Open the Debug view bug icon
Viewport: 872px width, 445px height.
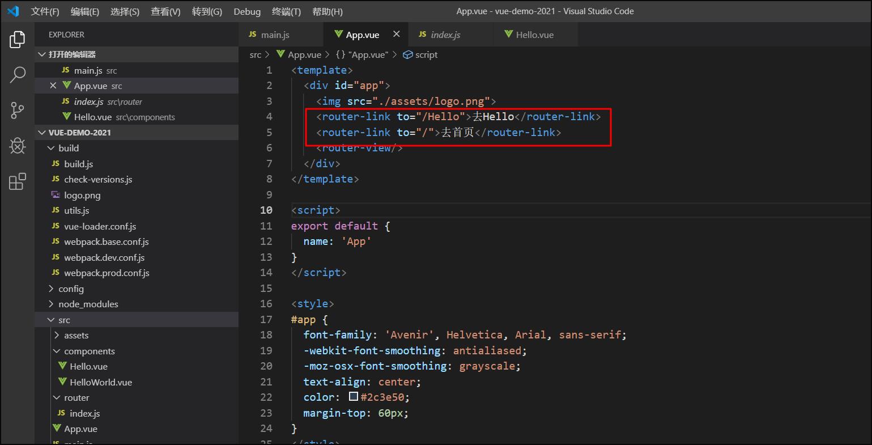point(18,146)
